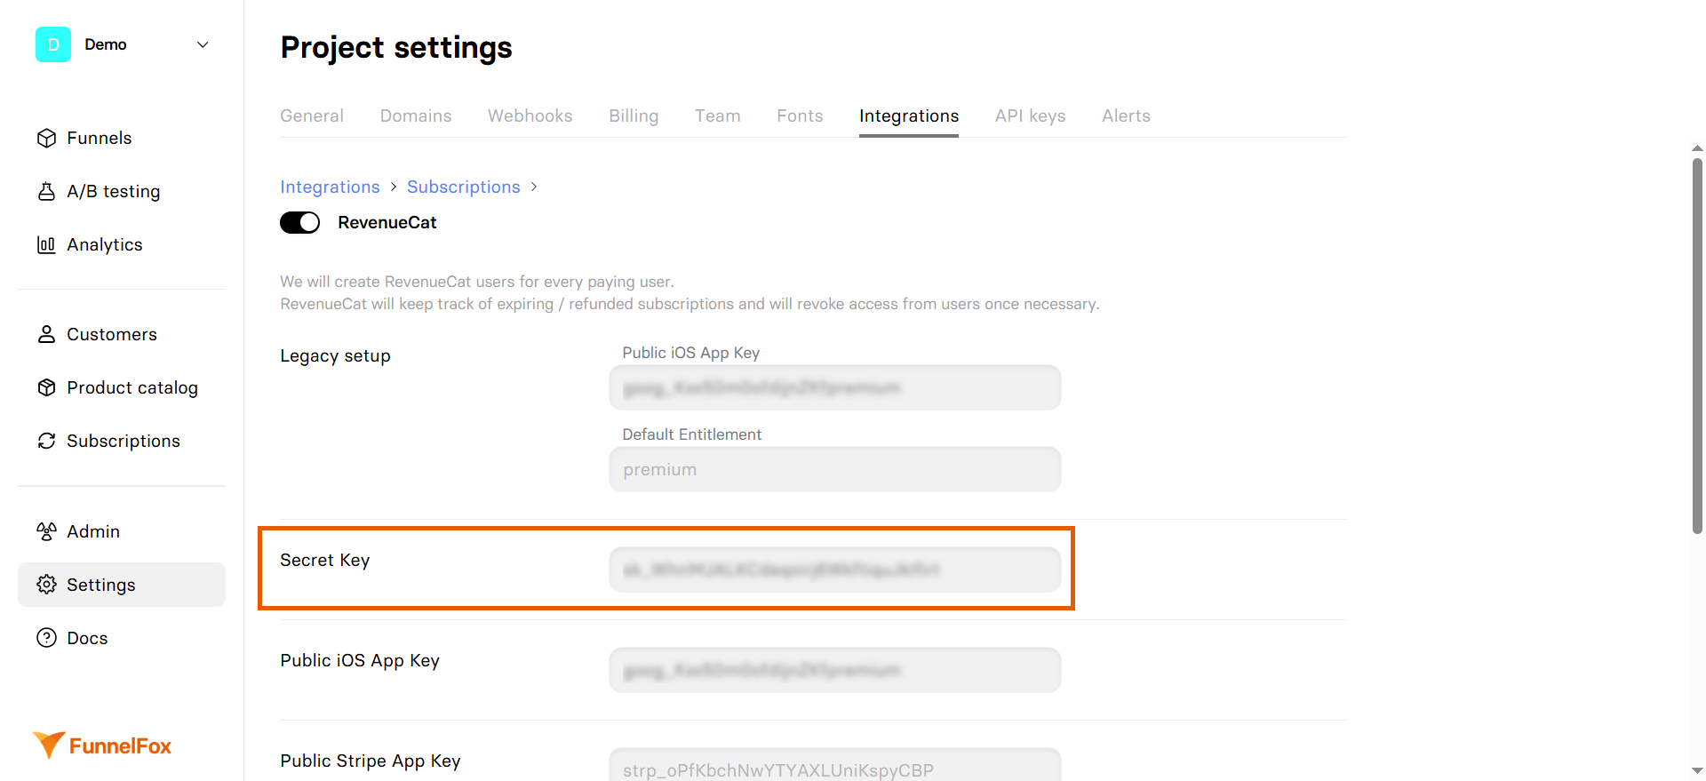Click the Funnels cube icon
Screen dimensions: 1706x781
pos(47,138)
